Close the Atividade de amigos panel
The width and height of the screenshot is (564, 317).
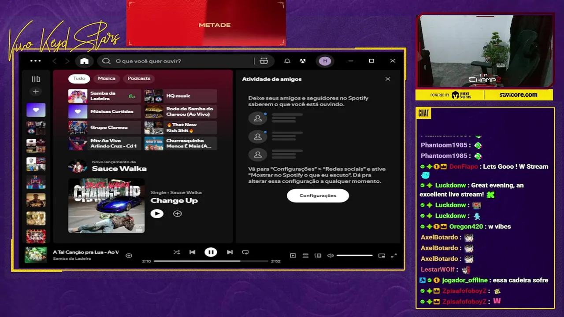388,79
